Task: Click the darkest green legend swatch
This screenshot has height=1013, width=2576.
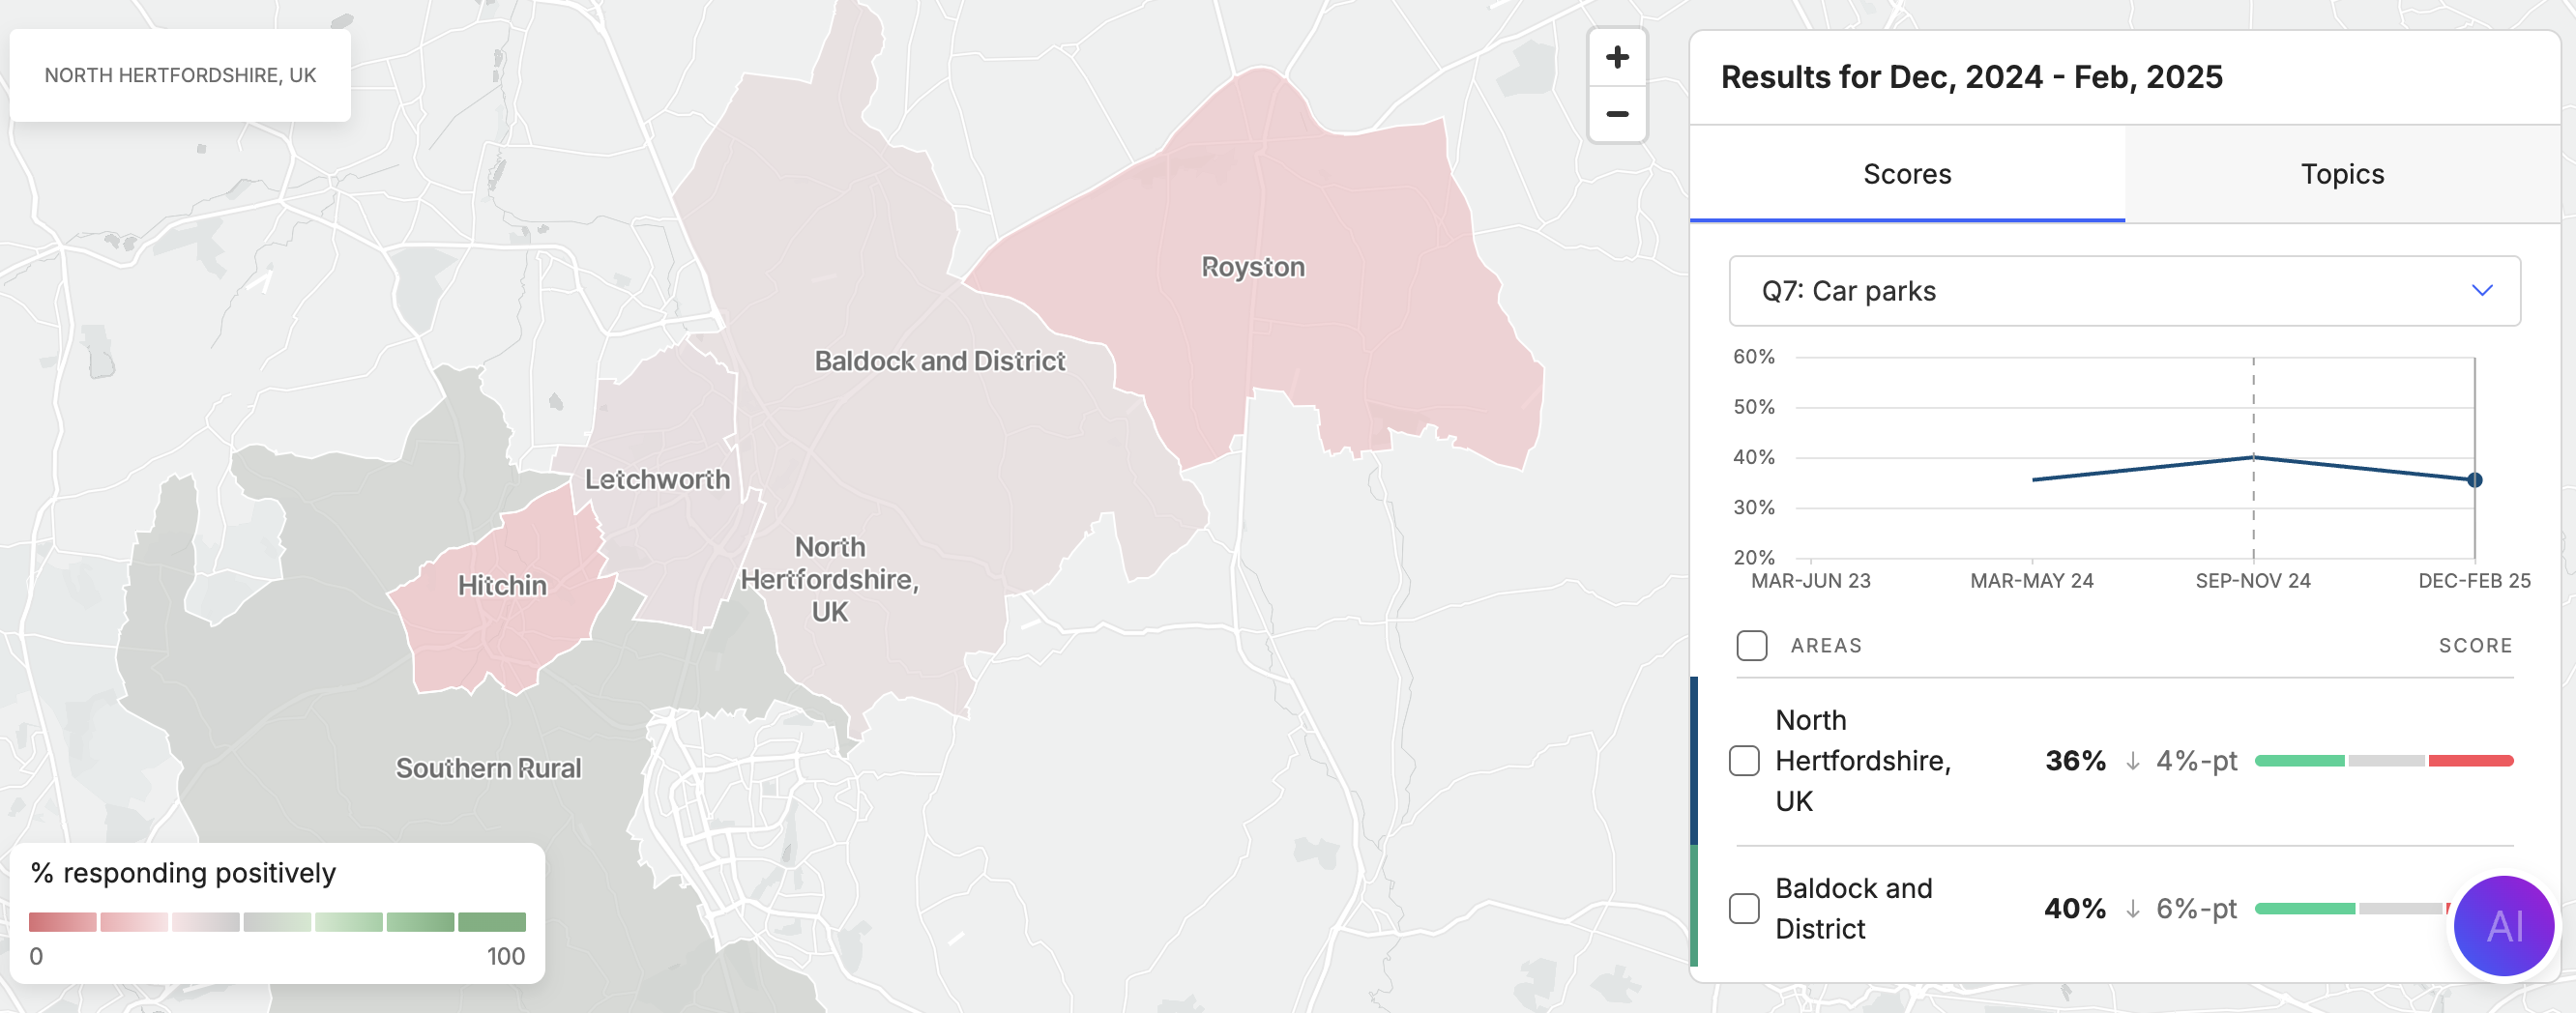Action: tap(492, 921)
